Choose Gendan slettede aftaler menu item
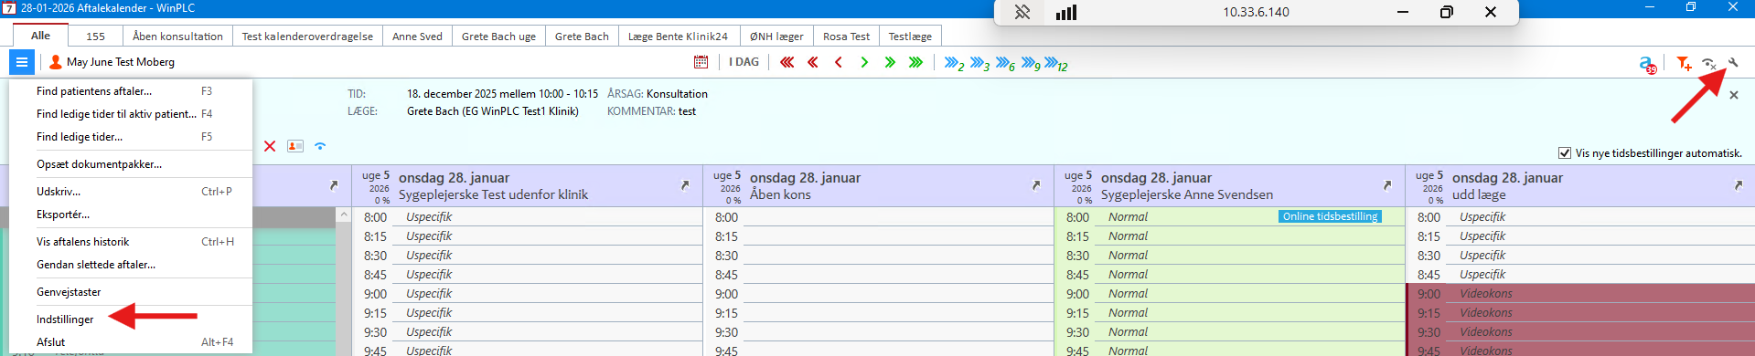This screenshot has width=1755, height=356. point(131,265)
